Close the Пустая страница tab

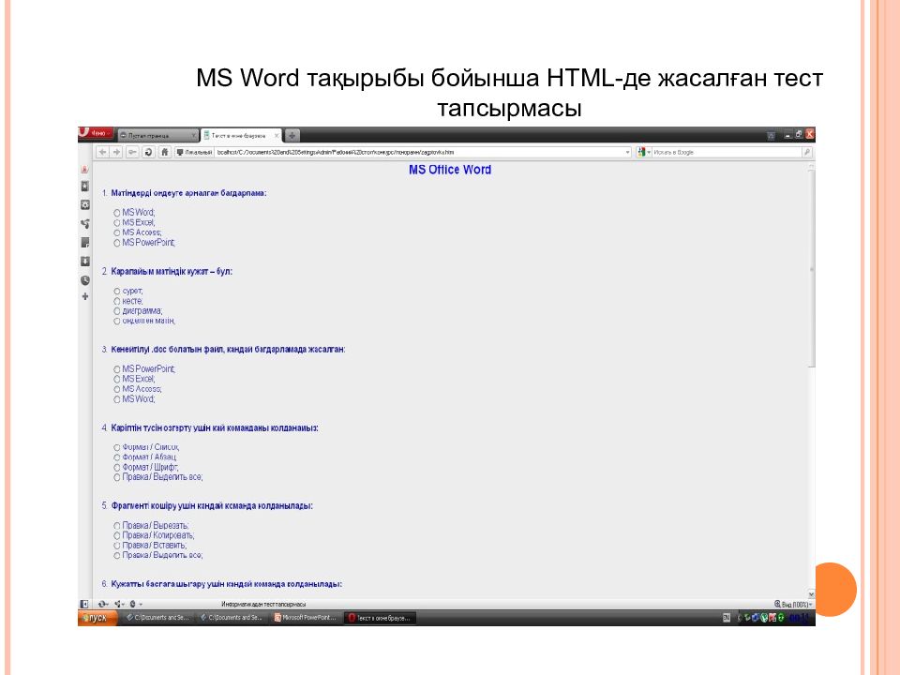[x=194, y=135]
